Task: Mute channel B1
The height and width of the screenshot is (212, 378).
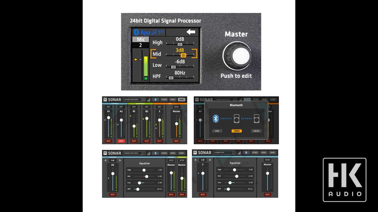Action: (x=134, y=141)
